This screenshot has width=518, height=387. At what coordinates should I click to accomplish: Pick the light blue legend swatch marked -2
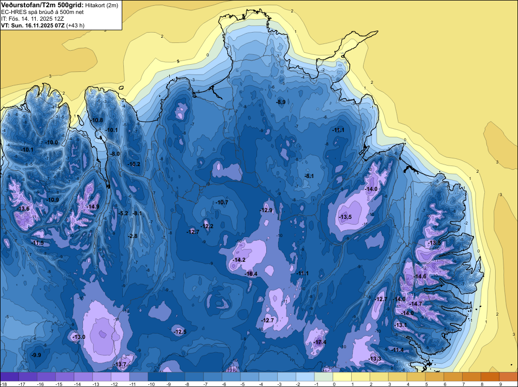tap(306, 377)
